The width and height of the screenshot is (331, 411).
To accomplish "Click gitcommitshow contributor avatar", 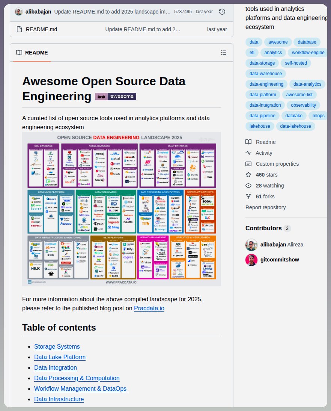I will pos(251,260).
